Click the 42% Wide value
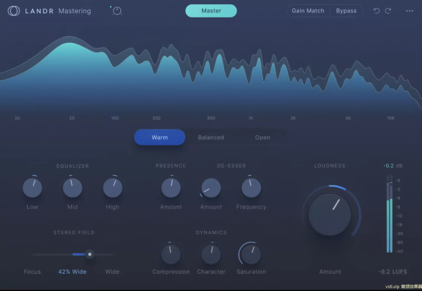 pyautogui.click(x=73, y=272)
